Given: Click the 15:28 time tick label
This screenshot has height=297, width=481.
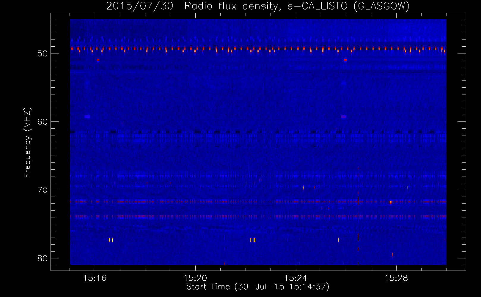Looking at the screenshot, I should coord(396,278).
